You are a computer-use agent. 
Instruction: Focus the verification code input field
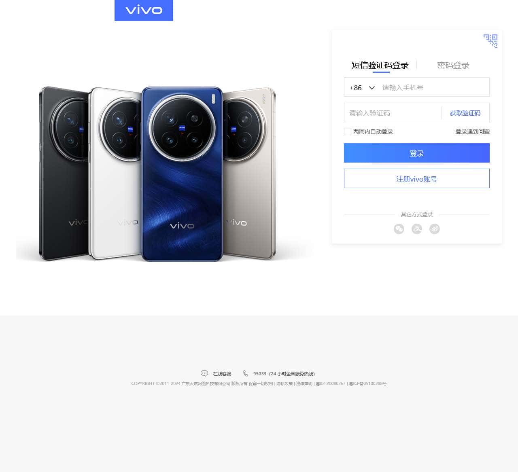coord(393,113)
